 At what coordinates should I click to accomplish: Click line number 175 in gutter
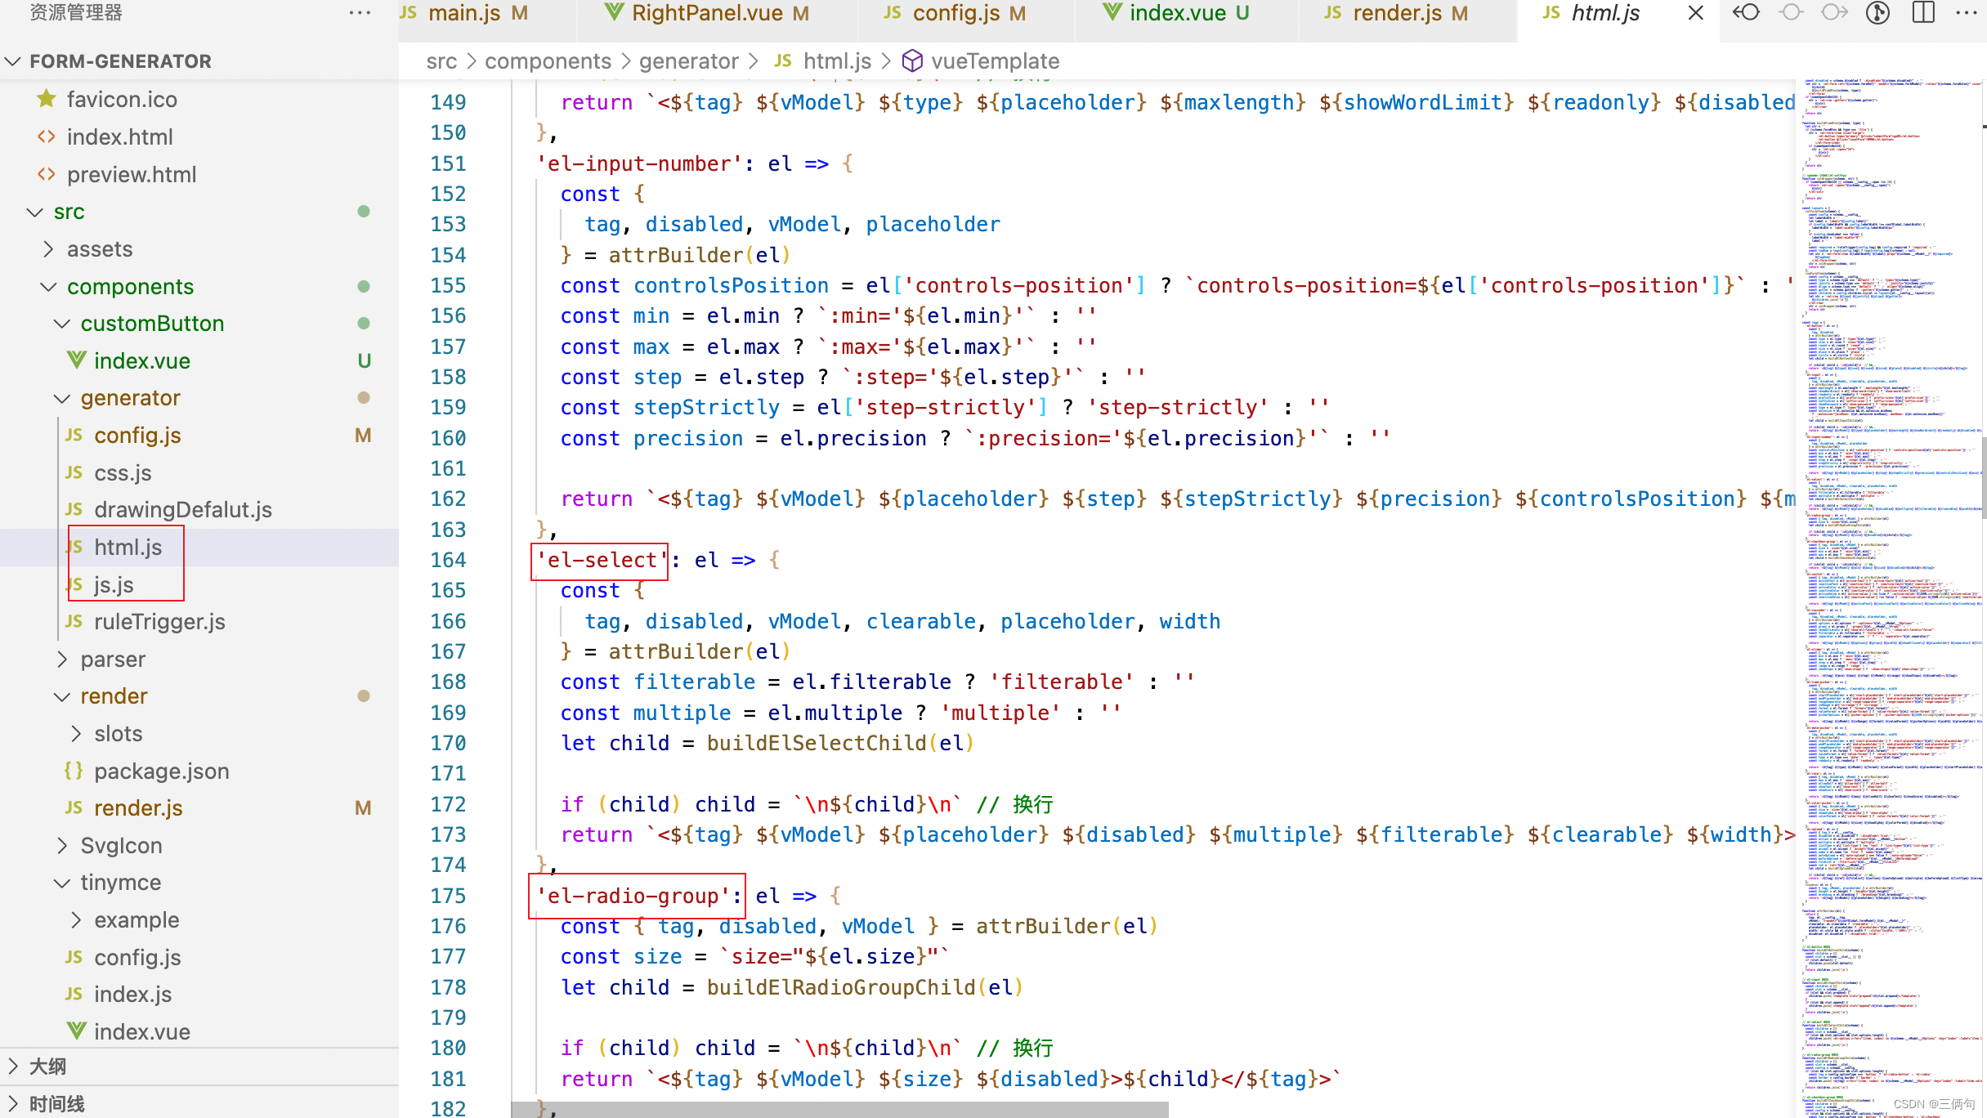(x=448, y=897)
